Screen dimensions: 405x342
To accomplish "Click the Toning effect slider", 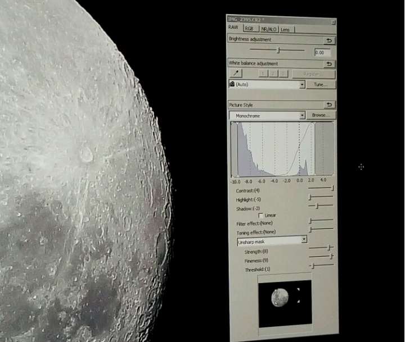I will pos(322,229).
